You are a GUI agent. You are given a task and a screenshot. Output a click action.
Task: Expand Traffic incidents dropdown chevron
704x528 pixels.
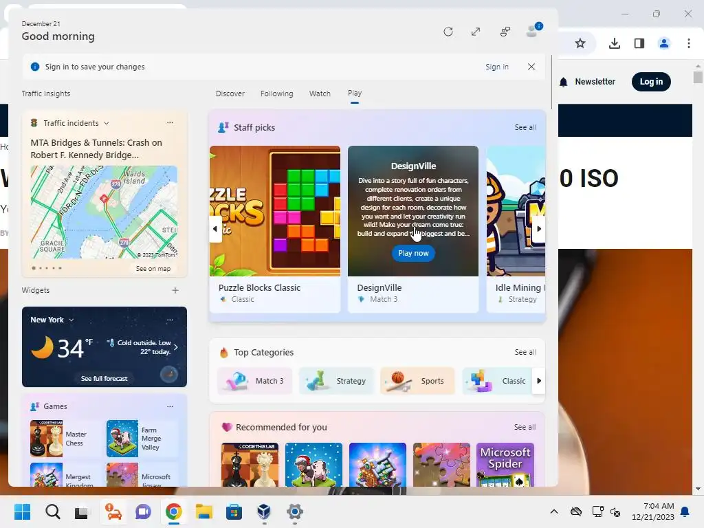click(x=107, y=123)
